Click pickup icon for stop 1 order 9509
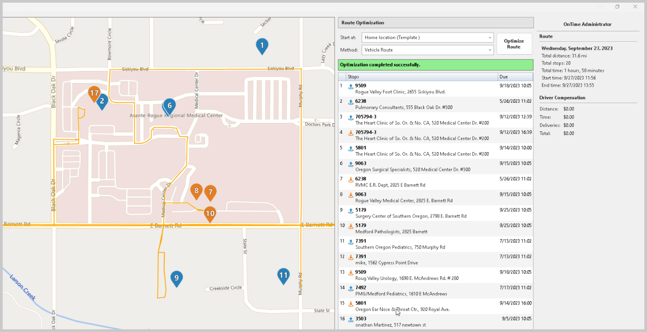Screen dimensions: 647x332 (x=351, y=87)
